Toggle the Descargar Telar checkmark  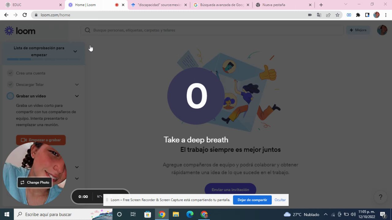coord(10,84)
